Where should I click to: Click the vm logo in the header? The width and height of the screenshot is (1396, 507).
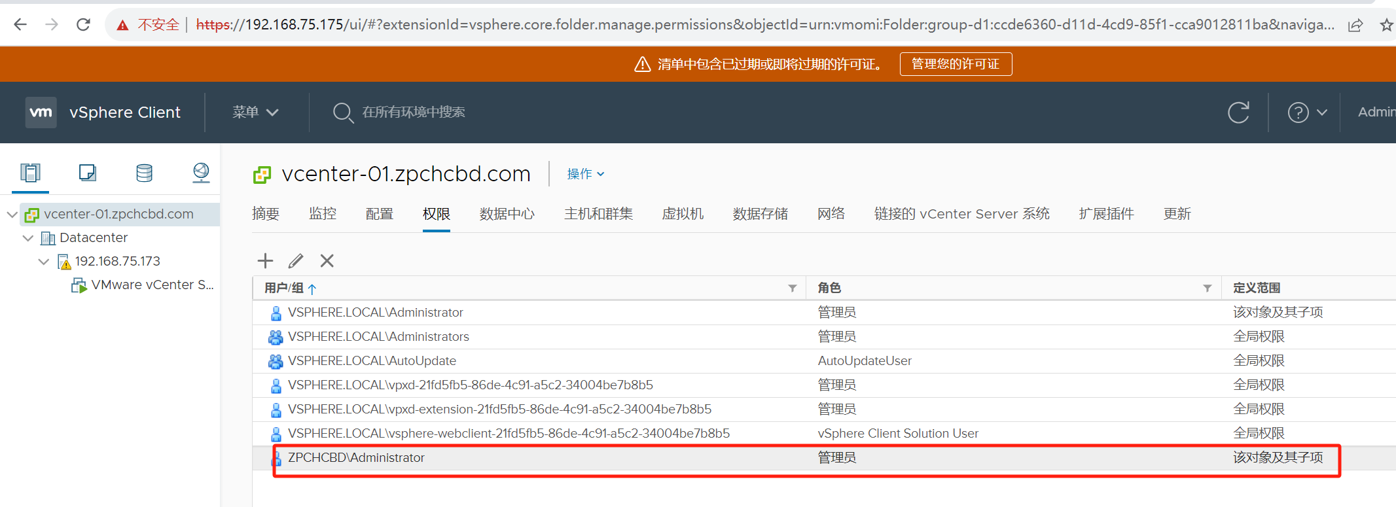pos(41,112)
